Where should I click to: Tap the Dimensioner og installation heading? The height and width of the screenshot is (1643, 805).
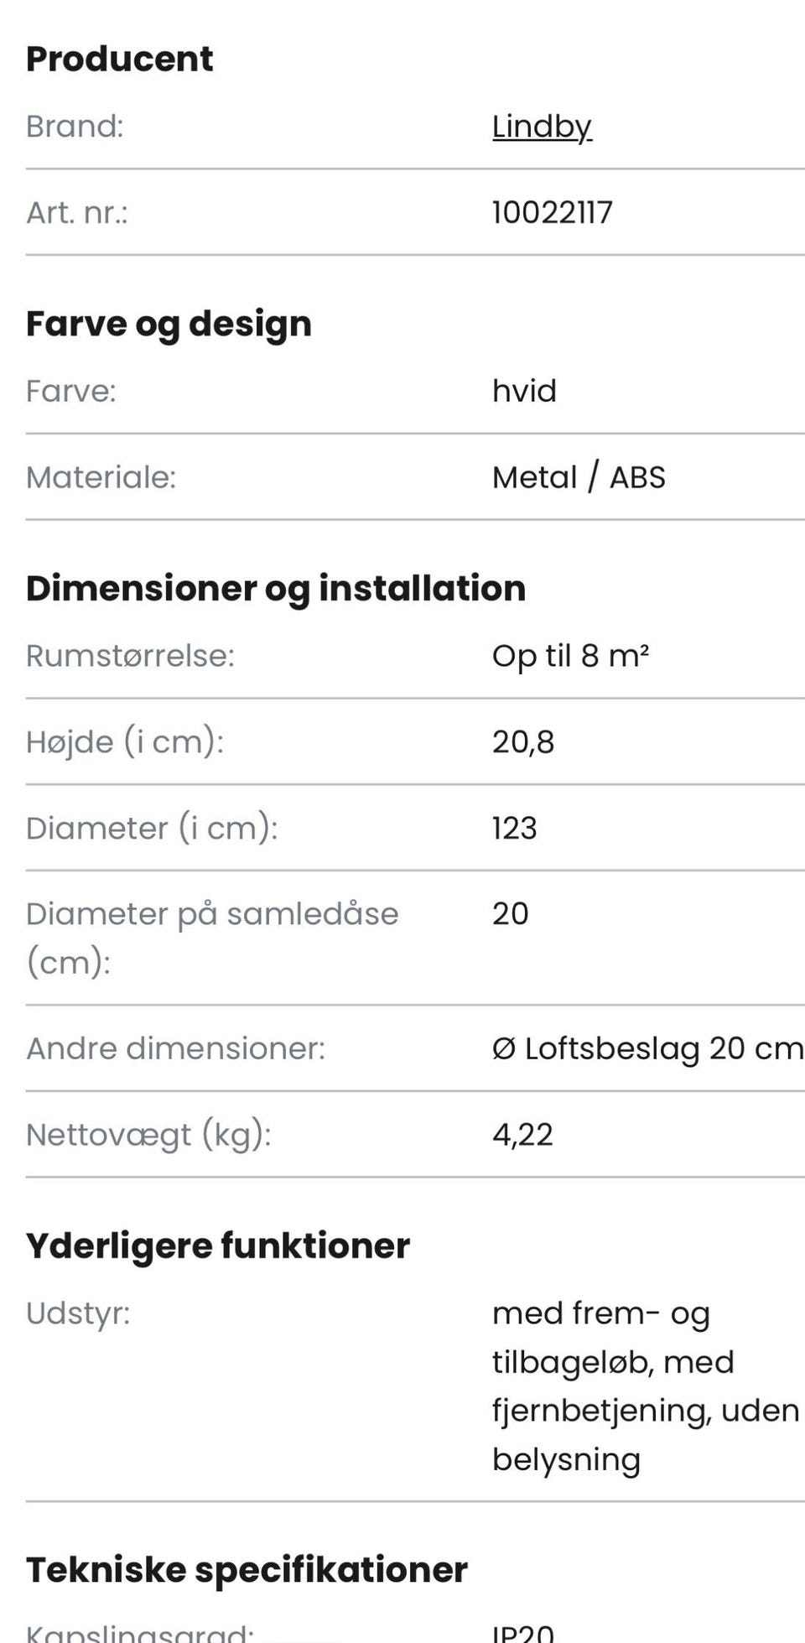pyautogui.click(x=276, y=588)
